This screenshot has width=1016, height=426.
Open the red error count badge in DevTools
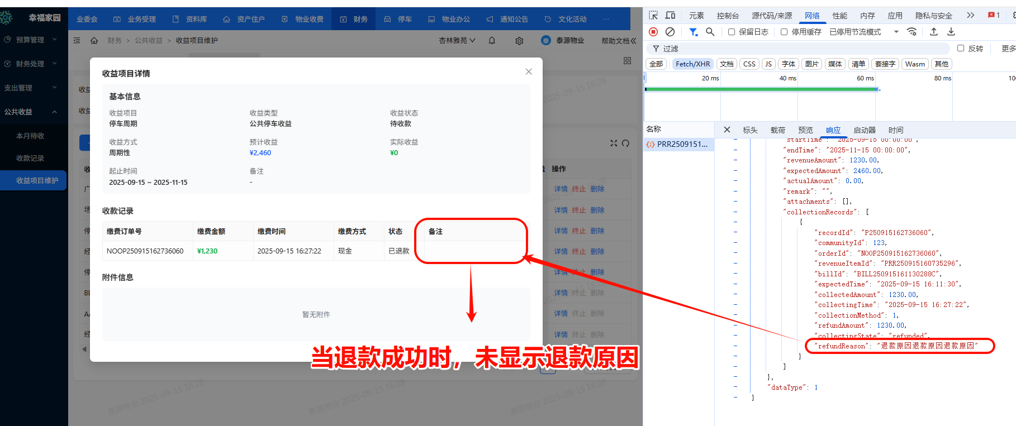[x=994, y=15]
